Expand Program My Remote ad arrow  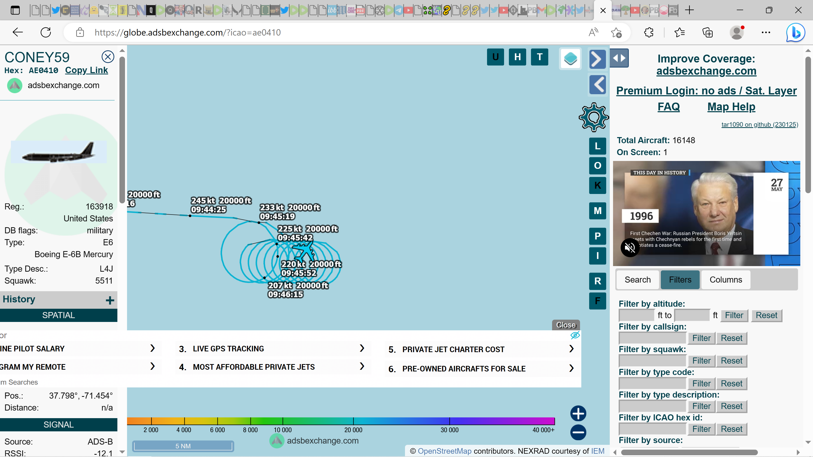tap(152, 366)
